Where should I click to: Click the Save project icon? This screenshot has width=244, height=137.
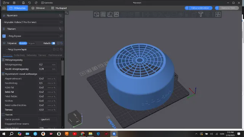pos(23,3)
